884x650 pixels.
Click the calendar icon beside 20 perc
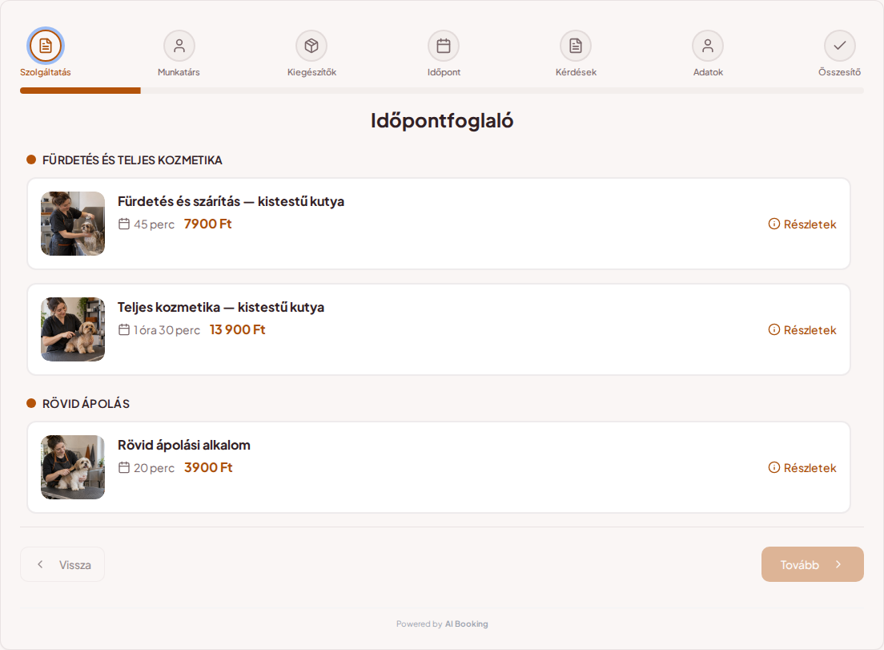[124, 468]
